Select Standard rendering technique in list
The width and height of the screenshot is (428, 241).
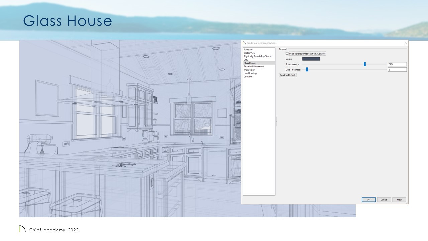pyautogui.click(x=248, y=50)
